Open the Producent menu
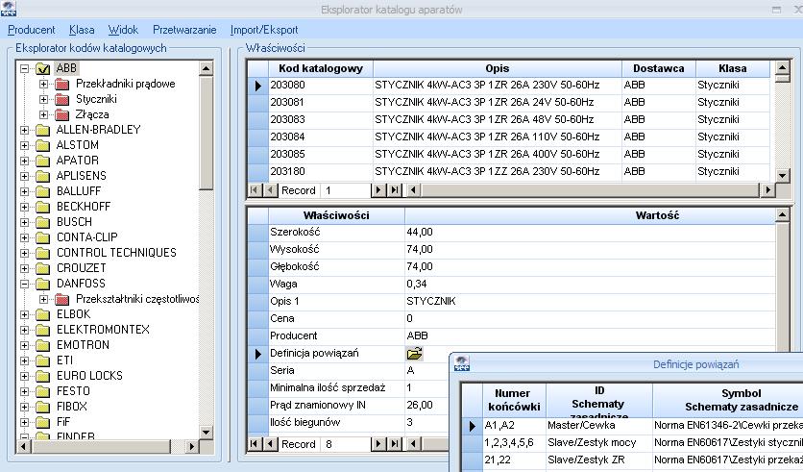The image size is (803, 472). coord(32,30)
